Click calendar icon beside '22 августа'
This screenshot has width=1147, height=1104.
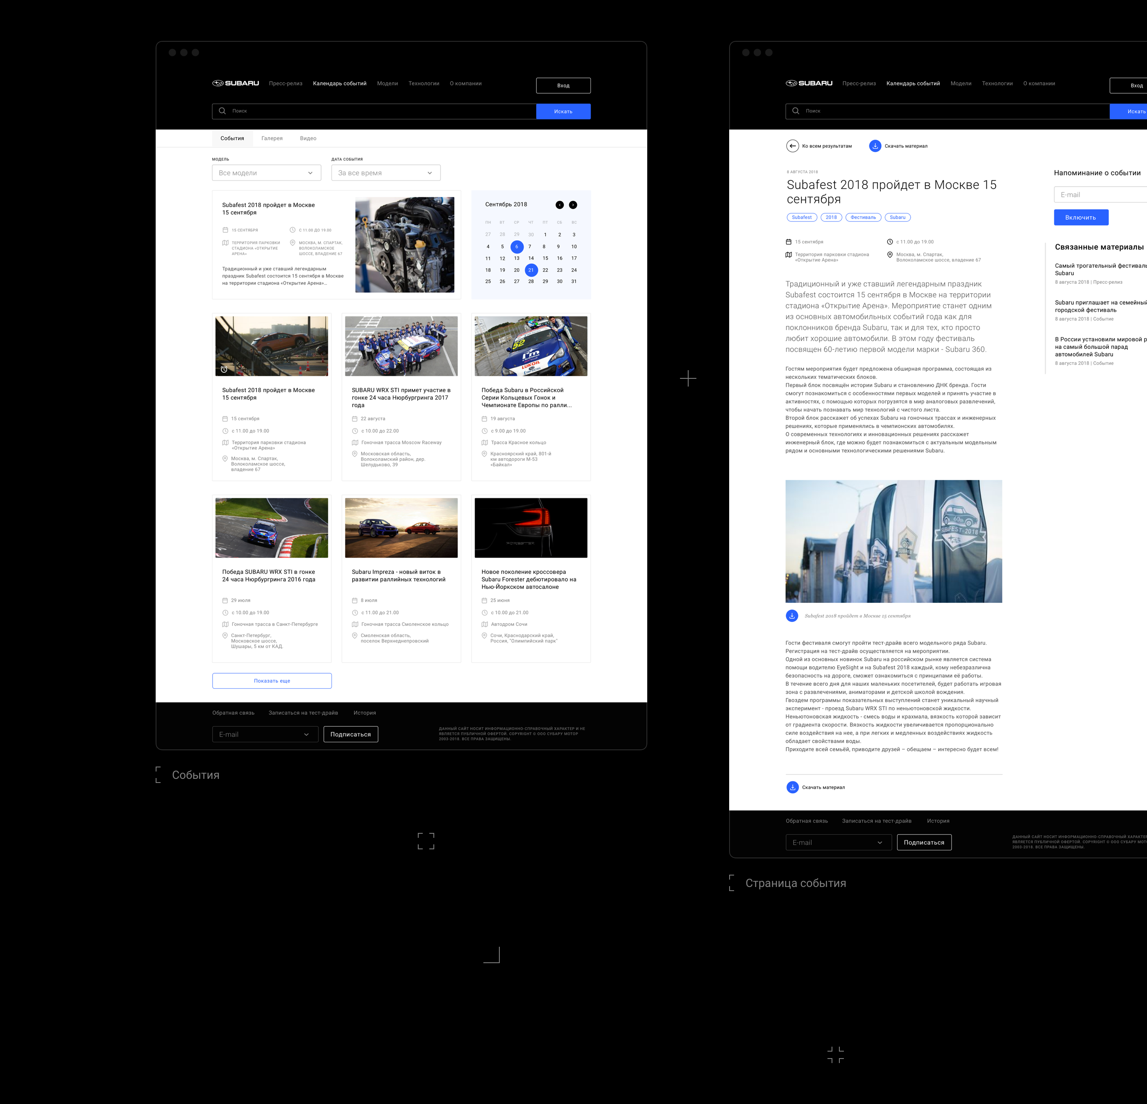355,419
